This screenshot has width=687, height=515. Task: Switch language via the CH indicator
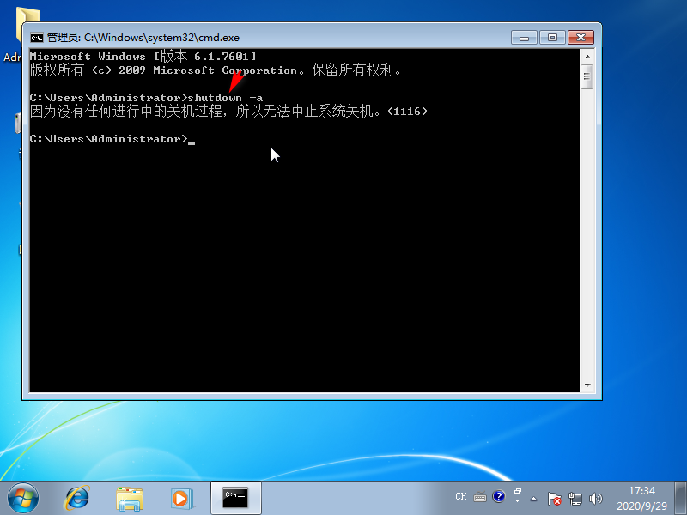tap(461, 495)
